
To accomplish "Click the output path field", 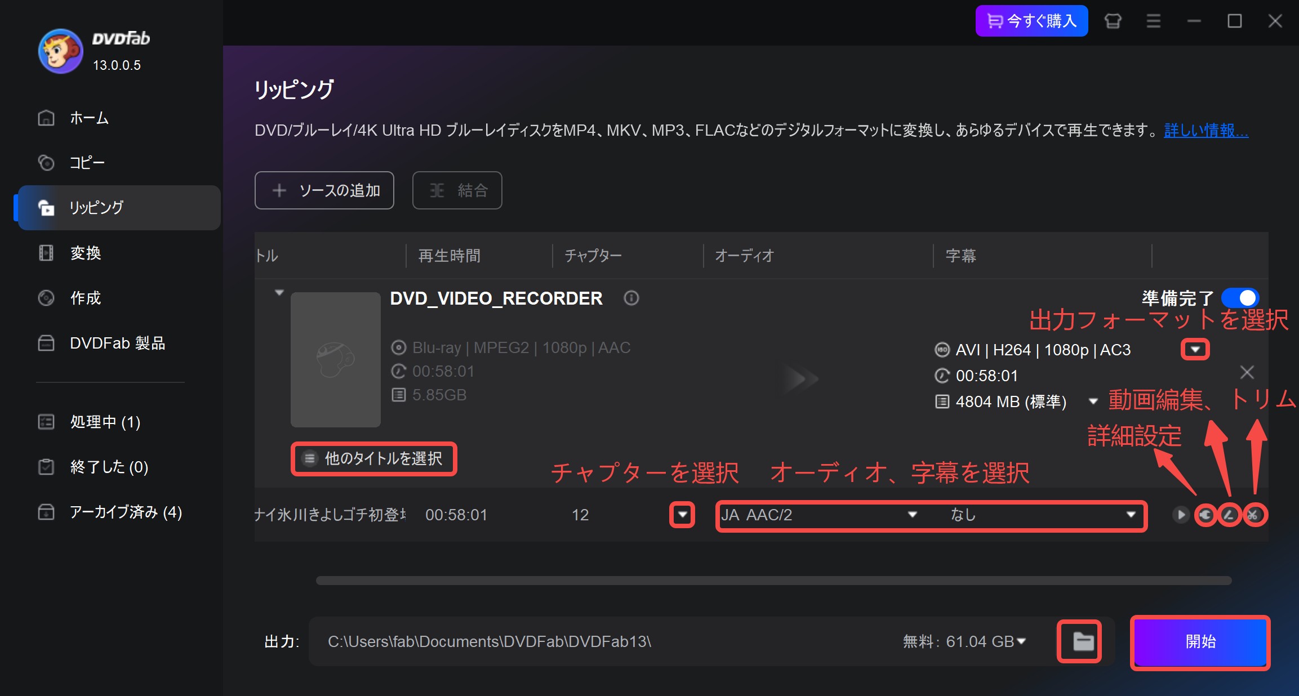I will pyautogui.click(x=603, y=641).
